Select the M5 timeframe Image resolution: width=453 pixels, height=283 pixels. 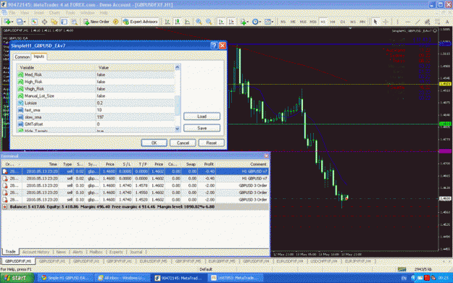click(x=293, y=22)
